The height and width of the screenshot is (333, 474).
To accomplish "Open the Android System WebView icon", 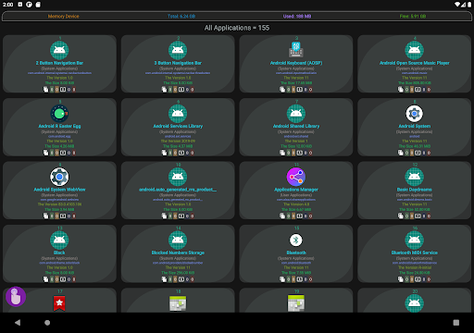I will [59, 177].
